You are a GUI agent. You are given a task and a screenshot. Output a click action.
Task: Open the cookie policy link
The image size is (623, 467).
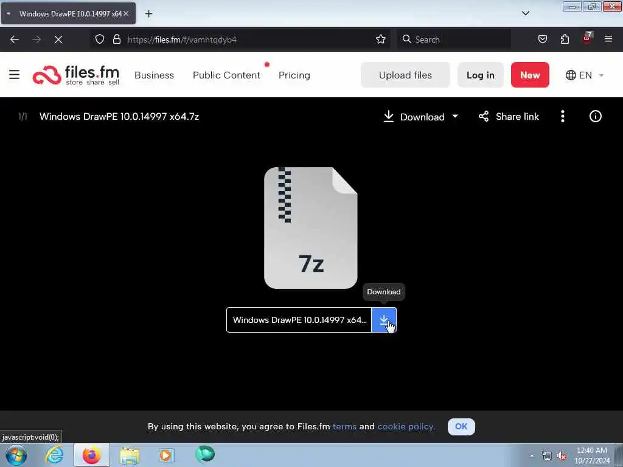coord(406,426)
